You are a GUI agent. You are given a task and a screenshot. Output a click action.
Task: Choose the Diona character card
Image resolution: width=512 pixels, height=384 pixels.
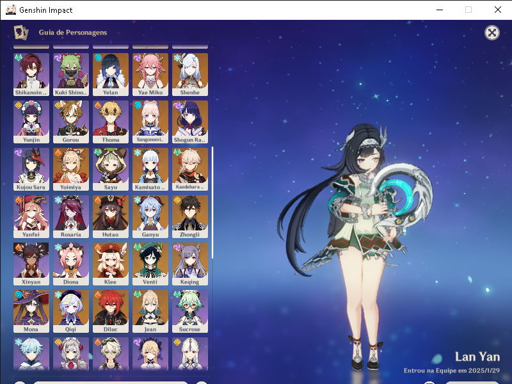pos(71,264)
